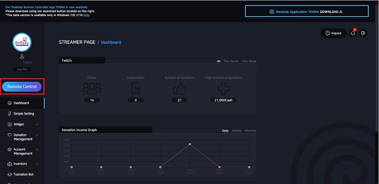379x184 pixels.
Task: Open the Widget menu item
Action: click(x=19, y=124)
